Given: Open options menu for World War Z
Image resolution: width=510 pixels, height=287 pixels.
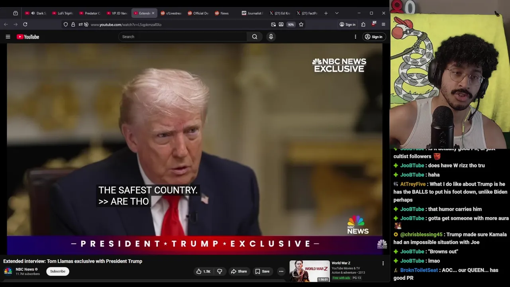Looking at the screenshot, I should [x=383, y=263].
